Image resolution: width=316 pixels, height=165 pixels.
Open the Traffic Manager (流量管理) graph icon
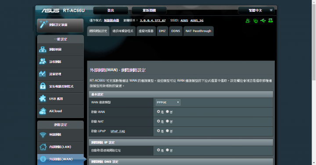[x=43, y=74]
